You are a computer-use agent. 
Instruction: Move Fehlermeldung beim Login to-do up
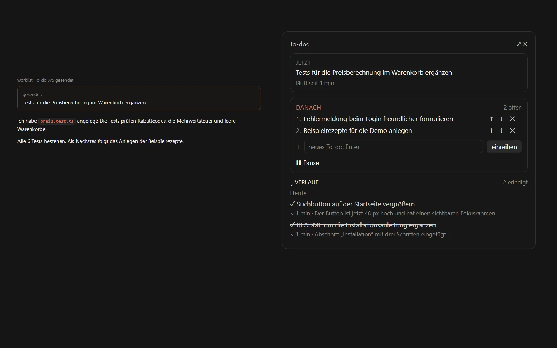click(491, 119)
